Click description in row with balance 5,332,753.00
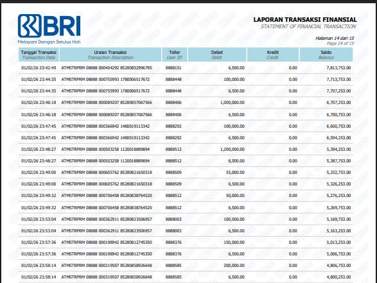This screenshot has width=377, height=283. tap(107, 172)
